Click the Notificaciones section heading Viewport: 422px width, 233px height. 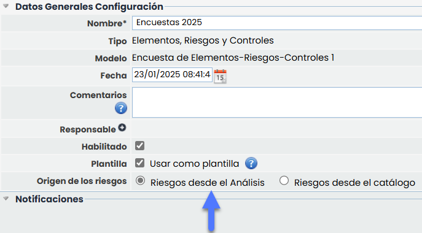[49, 199]
